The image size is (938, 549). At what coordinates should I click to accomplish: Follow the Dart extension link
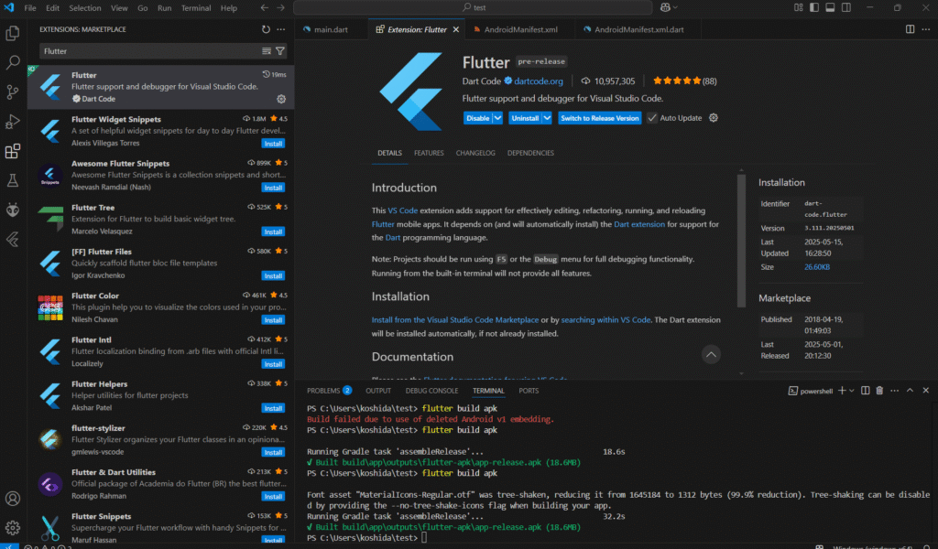(638, 224)
